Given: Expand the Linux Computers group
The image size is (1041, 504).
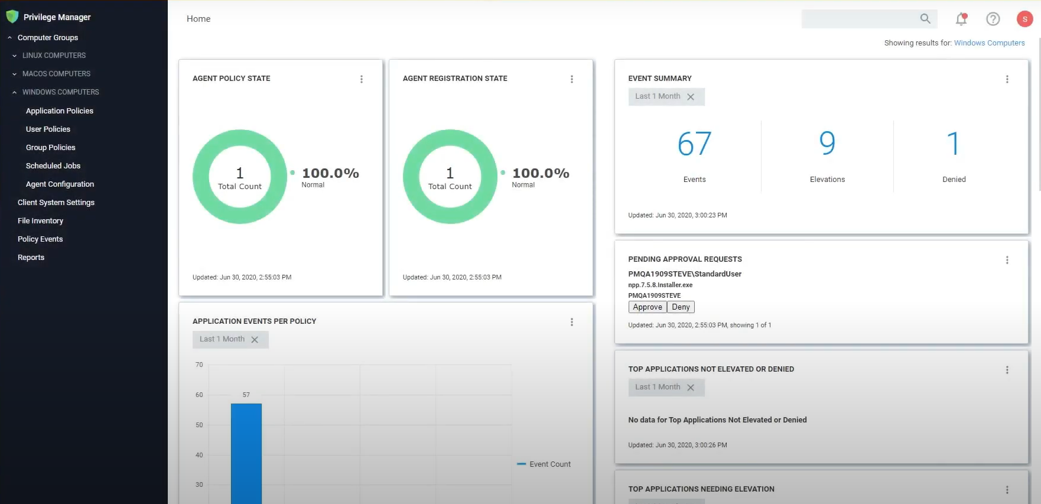Looking at the screenshot, I should tap(15, 56).
